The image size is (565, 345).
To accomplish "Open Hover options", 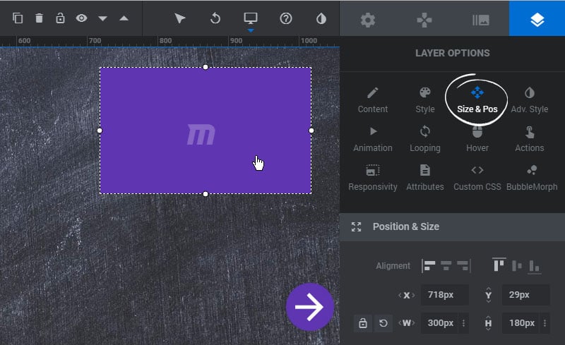I will pos(477,139).
